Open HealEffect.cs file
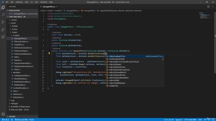This screenshot has height=121, width=216. [x=19, y=45]
